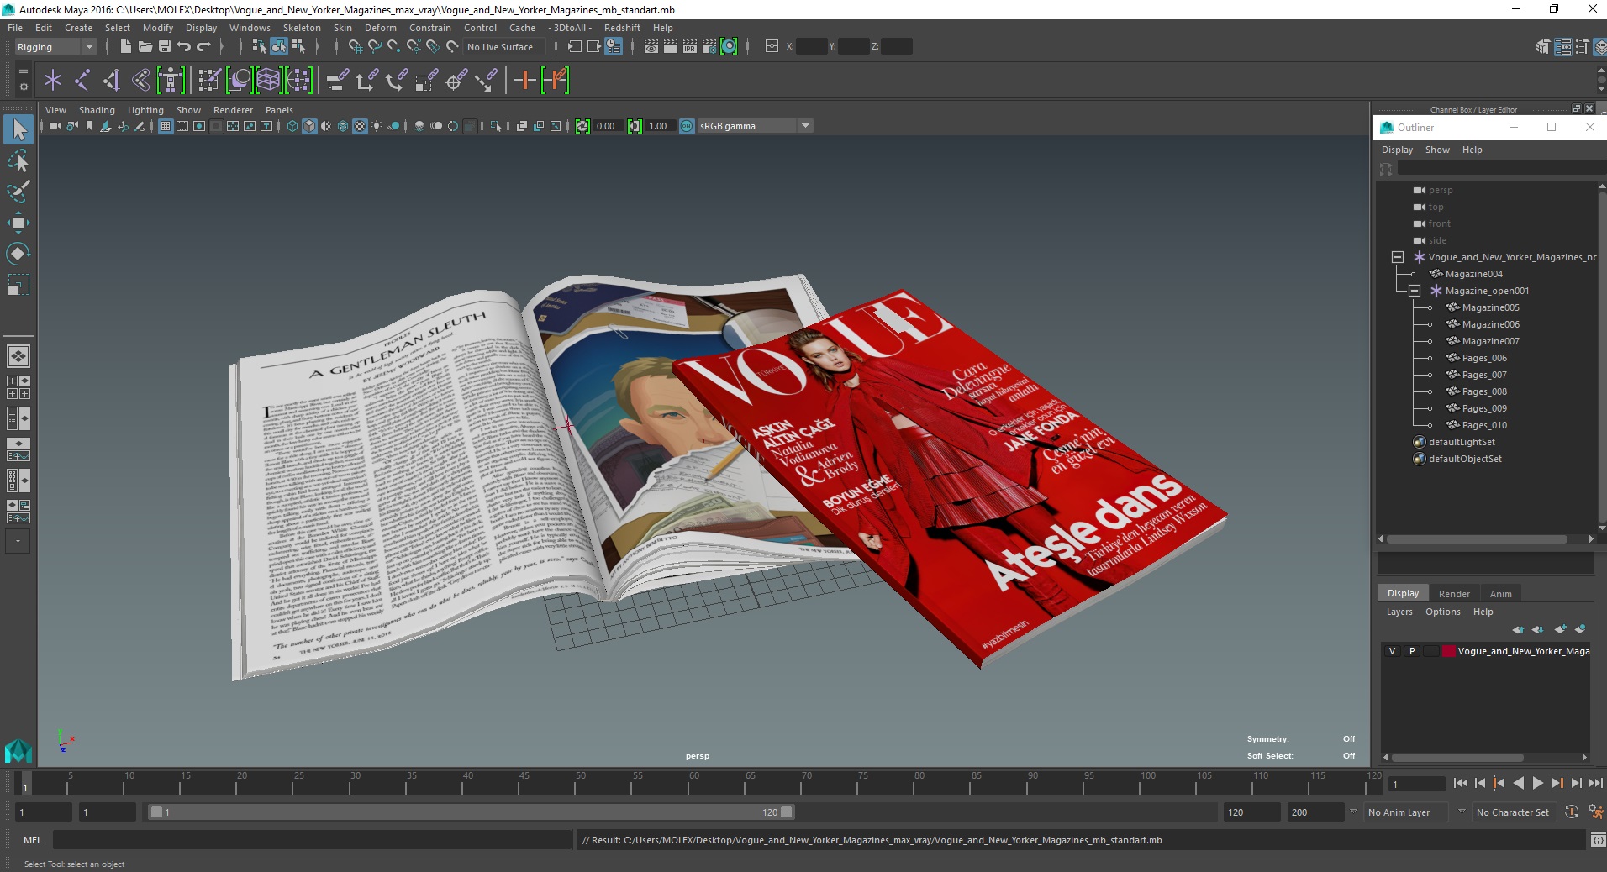Screen dimensions: 1607x872
Task: Click the IPR render icon
Action: (x=690, y=47)
